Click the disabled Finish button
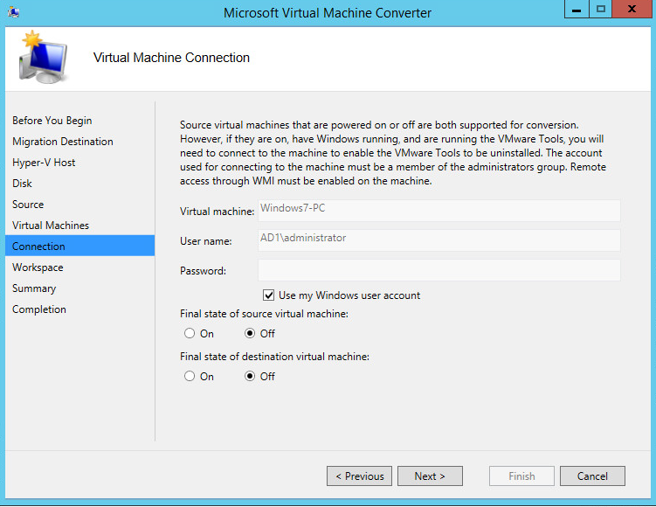This screenshot has height=507, width=656. (521, 476)
